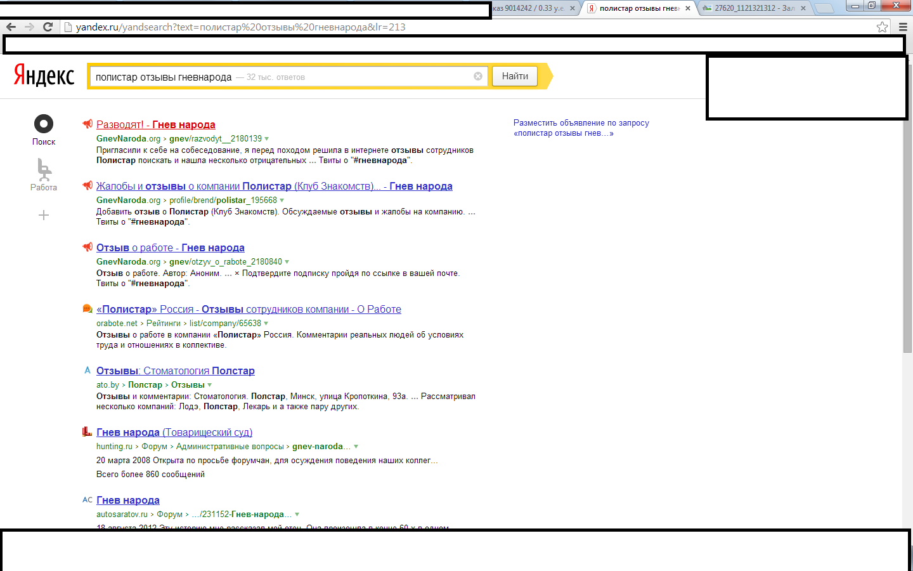Viewport: 913px width, 571px height.
Task: Click the Найти search button
Action: pyautogui.click(x=515, y=76)
